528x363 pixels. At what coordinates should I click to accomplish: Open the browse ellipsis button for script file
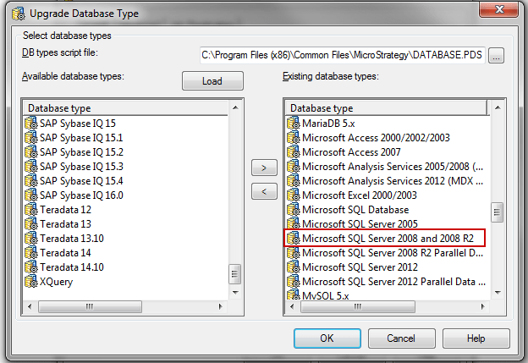[496, 56]
